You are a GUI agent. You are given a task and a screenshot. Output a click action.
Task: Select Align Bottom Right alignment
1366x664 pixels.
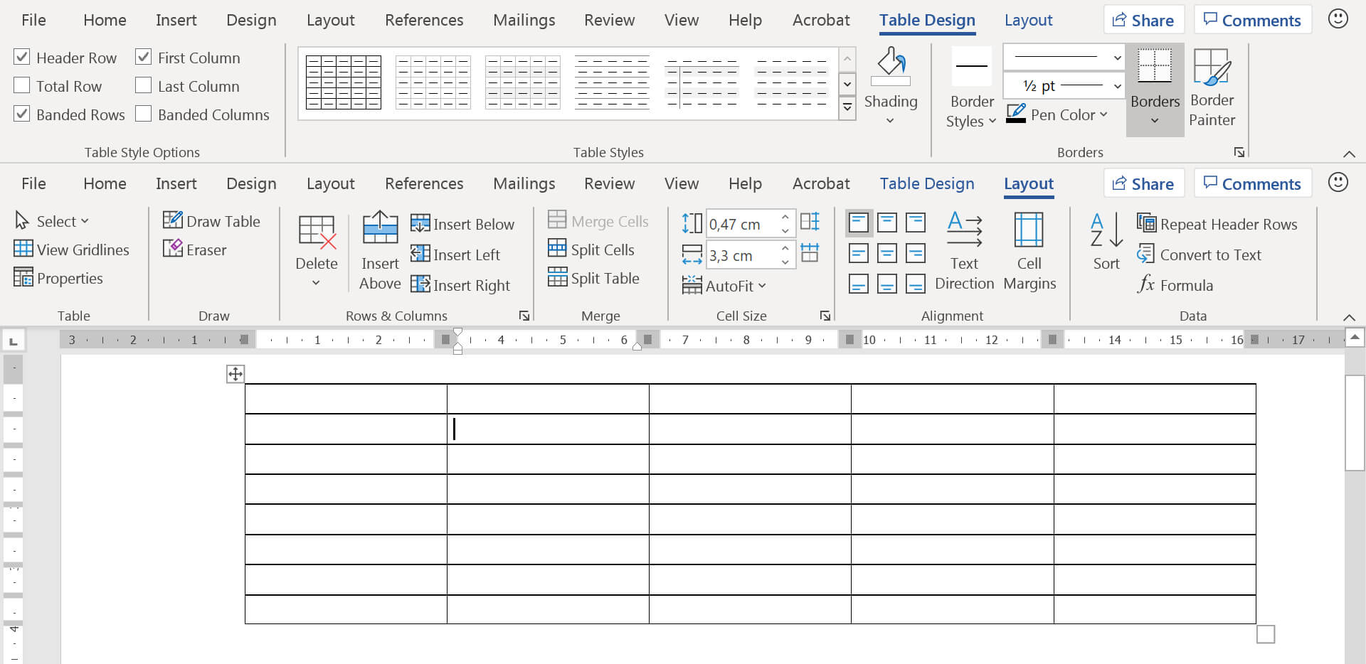(x=916, y=284)
